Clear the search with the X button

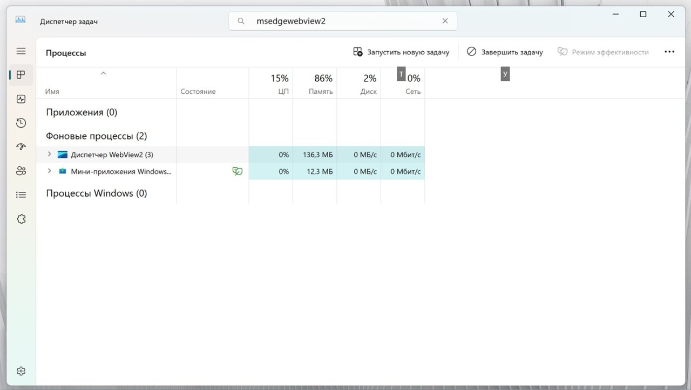[445, 20]
